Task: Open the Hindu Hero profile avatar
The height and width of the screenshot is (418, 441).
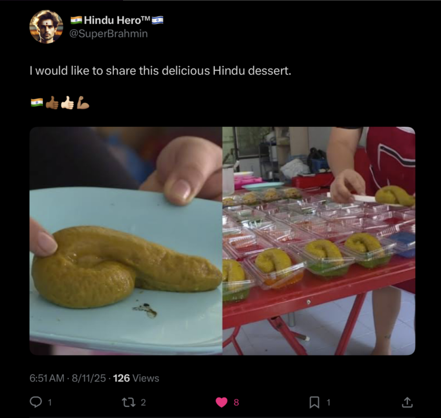Action: click(x=46, y=27)
